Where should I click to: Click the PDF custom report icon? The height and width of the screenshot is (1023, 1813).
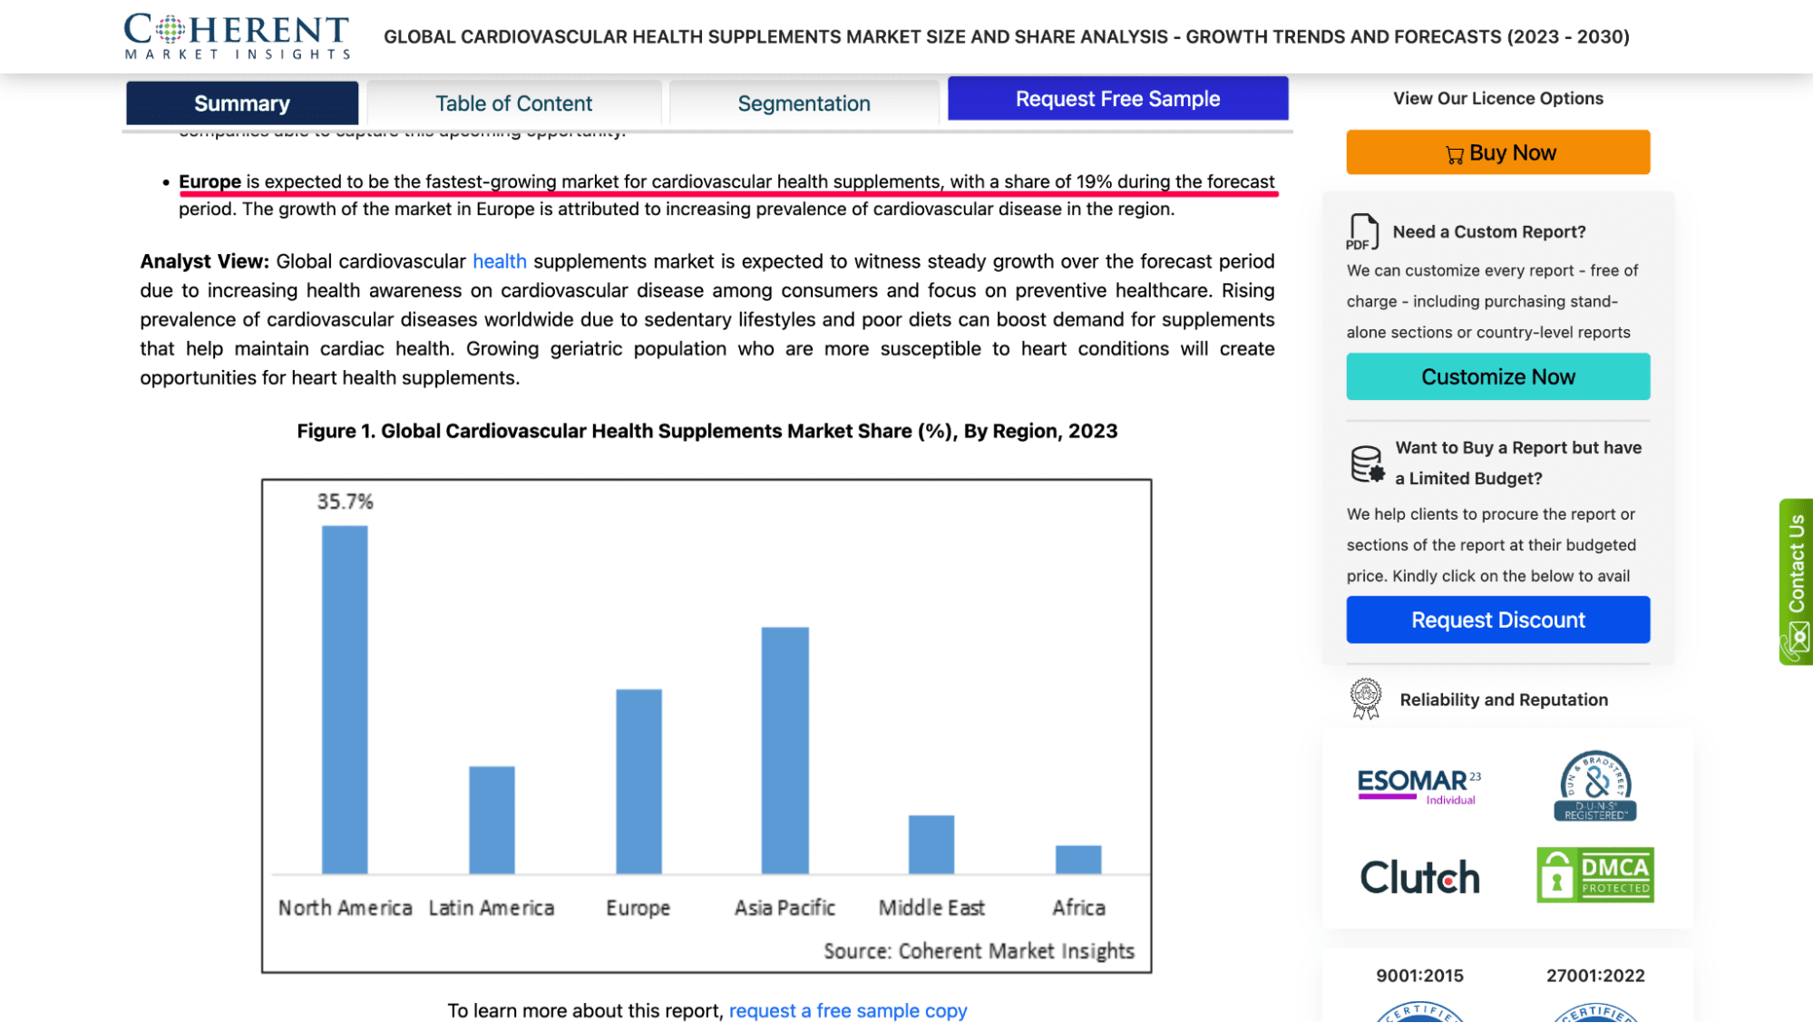[x=1362, y=232]
